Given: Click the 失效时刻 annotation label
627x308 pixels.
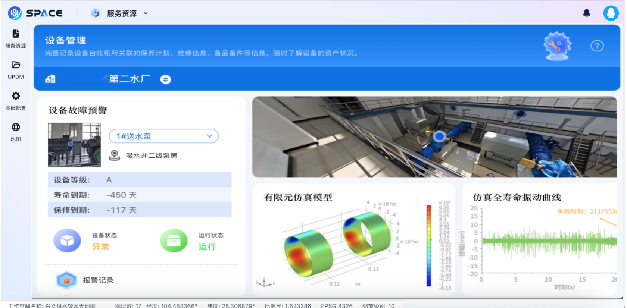Looking at the screenshot, I should pos(587,211).
